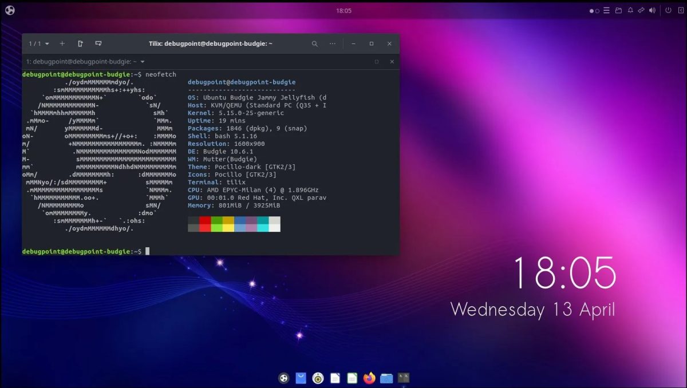Click the Tilix search icon

pos(314,43)
